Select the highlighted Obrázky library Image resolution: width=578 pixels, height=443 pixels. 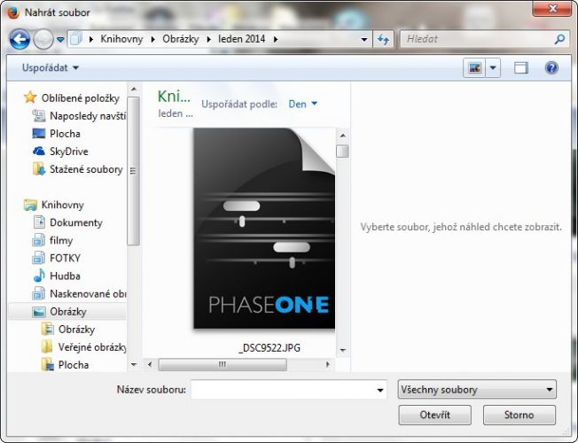[68, 311]
